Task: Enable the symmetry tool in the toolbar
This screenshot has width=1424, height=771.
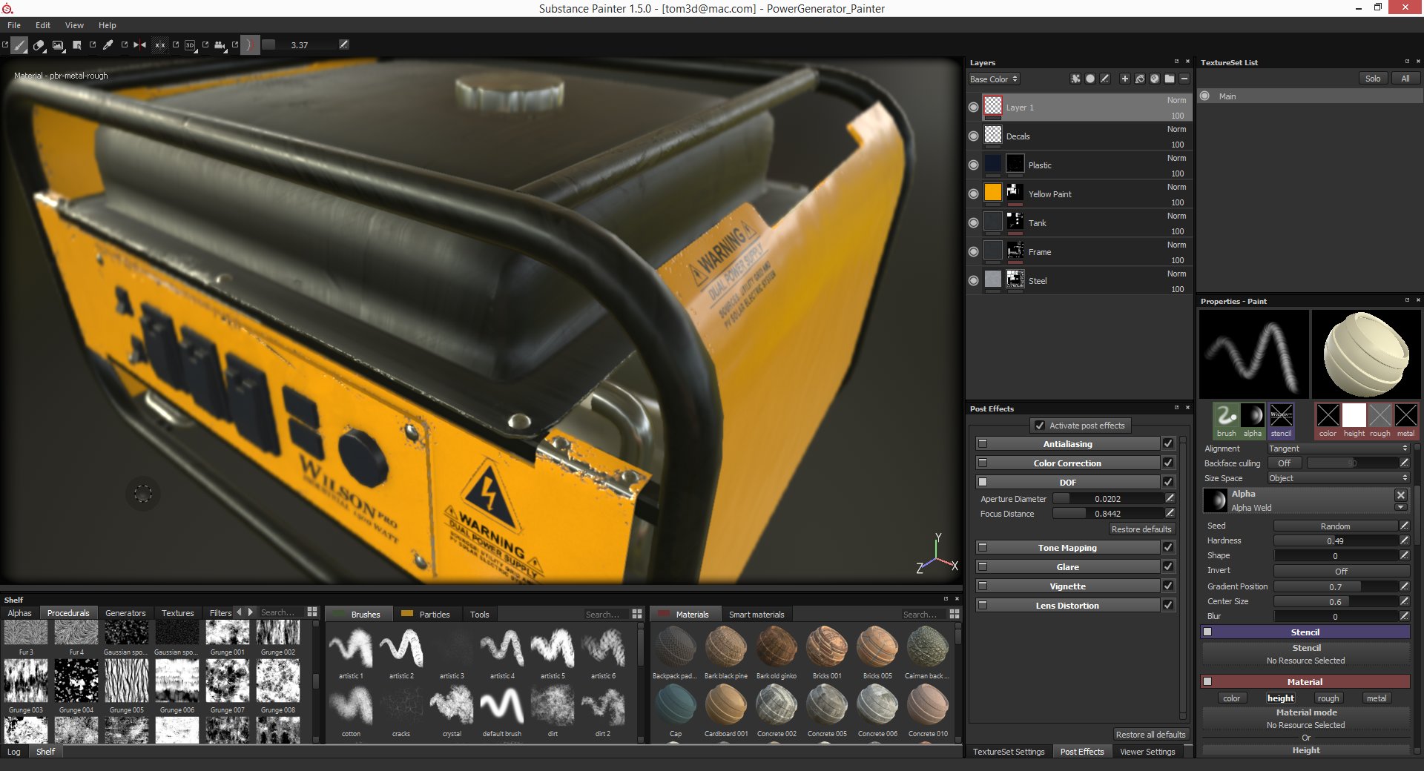Action: 139,45
